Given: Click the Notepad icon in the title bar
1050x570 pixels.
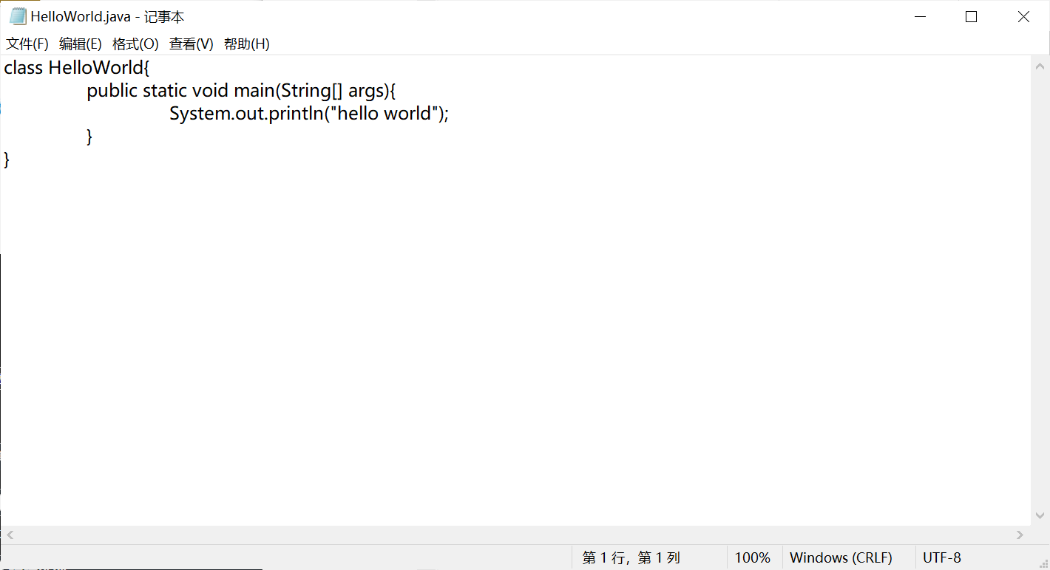Looking at the screenshot, I should point(18,16).
